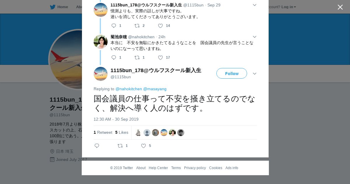350x184 pixels.
Task: Open the Log in dropdown menu
Action: [x=289, y=7]
